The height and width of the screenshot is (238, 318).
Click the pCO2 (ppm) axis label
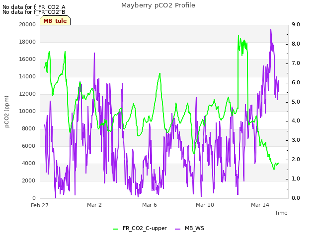[7, 112]
